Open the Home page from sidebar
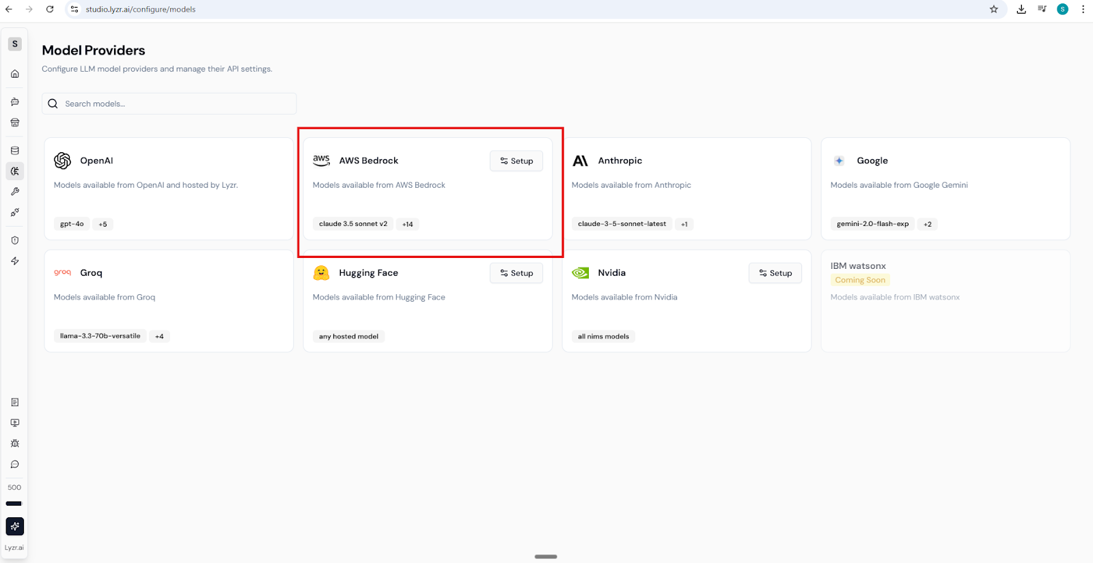Viewport: 1093px width, 563px height. pos(15,74)
